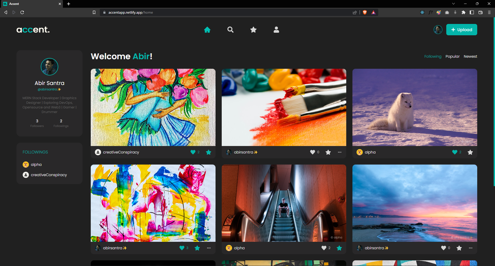Switch to the Newest feed tab
Screen dimensions: 495x266
click(471, 56)
